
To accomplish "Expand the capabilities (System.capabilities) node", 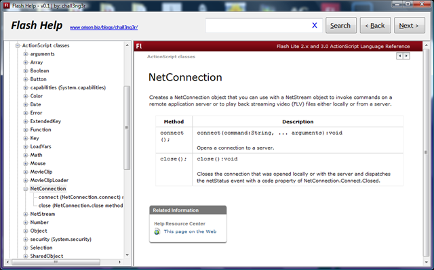I will pyautogui.click(x=26, y=88).
